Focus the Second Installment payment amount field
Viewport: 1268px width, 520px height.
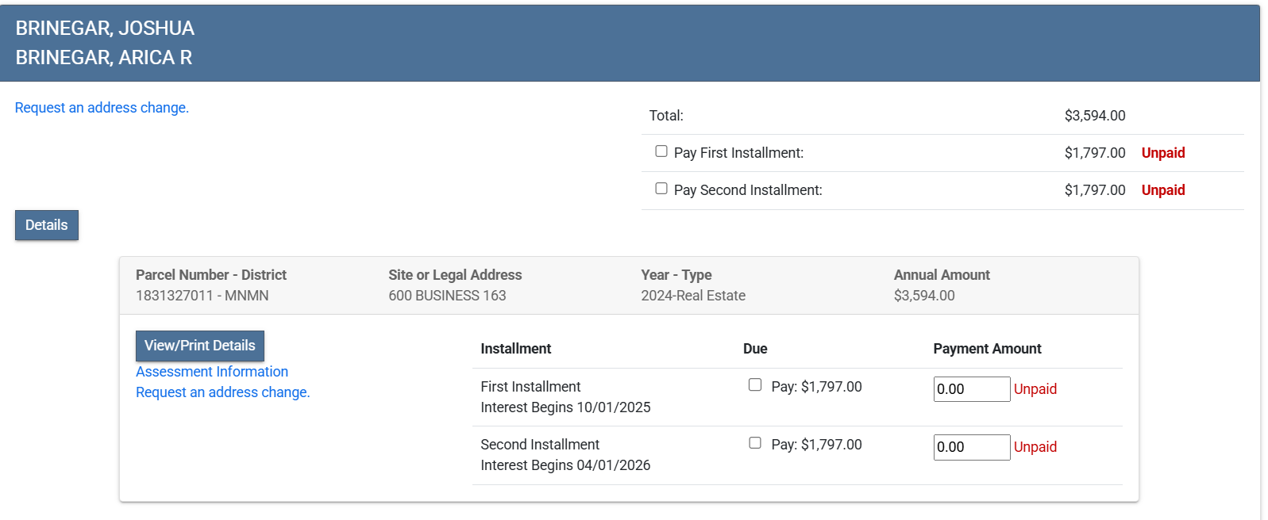pos(971,447)
